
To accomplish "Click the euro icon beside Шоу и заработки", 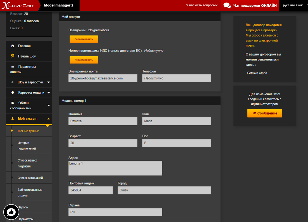I will pos(12,82).
